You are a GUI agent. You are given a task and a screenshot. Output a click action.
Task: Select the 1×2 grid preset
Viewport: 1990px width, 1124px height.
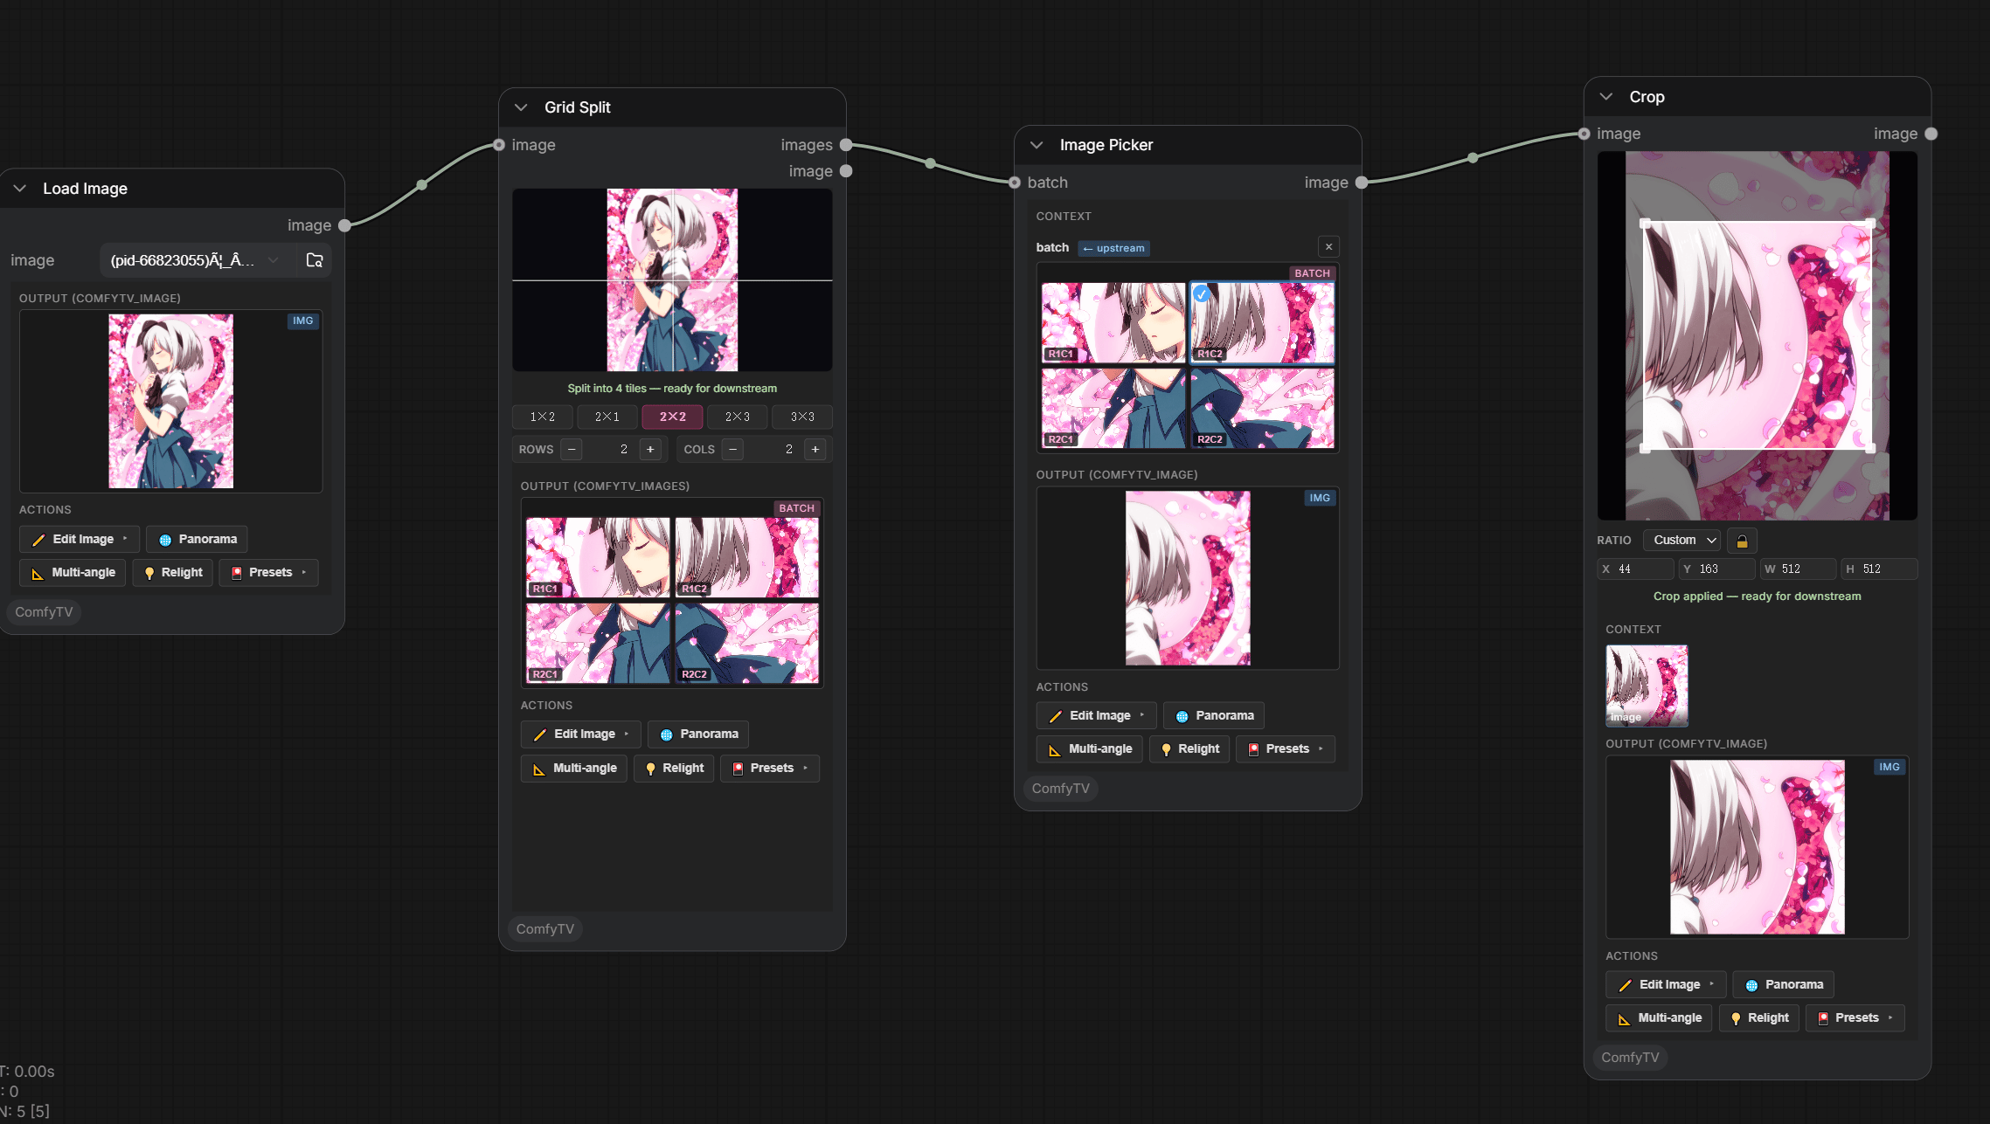coord(543,417)
